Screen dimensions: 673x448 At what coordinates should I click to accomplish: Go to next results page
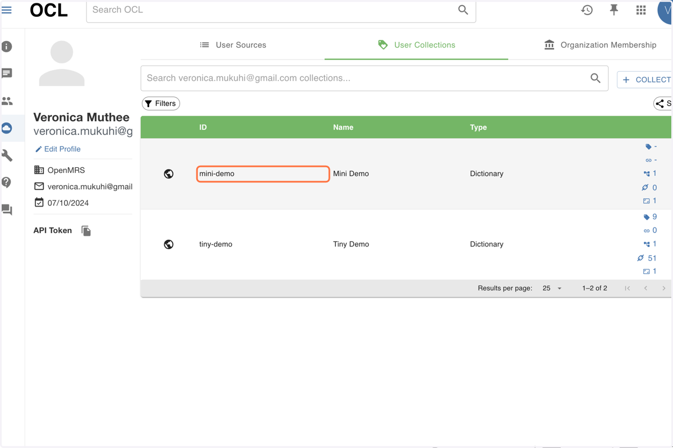(x=664, y=288)
